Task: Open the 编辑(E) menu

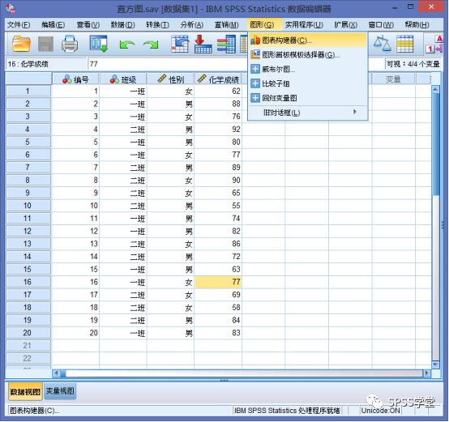Action: (53, 25)
